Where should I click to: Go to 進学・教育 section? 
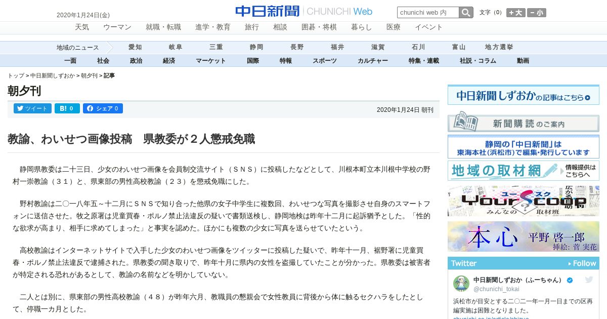point(213,27)
